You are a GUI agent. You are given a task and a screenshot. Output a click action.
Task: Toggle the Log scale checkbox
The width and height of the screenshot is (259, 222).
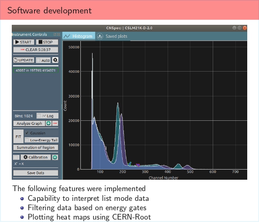point(39,116)
